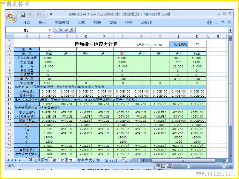Open the Office button menu
Viewport: 239px width, 179px height.
tap(12, 18)
